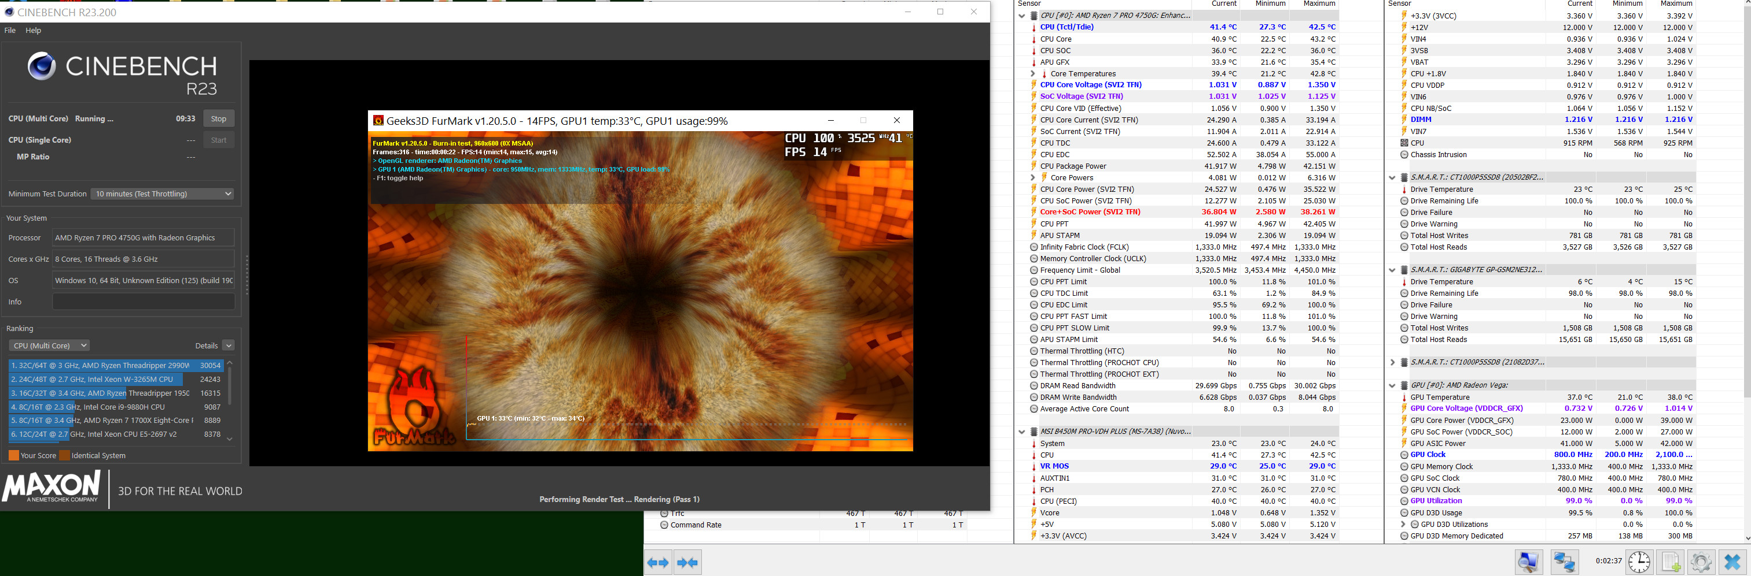Click the fan icon beside the CPU 915 RPM row
This screenshot has height=576, width=1751.
pos(1404,143)
